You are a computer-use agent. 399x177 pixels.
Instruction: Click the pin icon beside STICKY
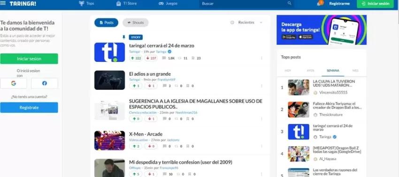(123, 37)
